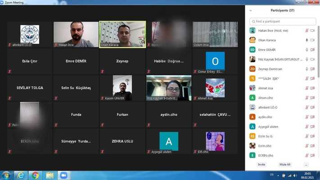Click Ayşegül uluten's camera-off icon
The height and width of the screenshot is (180, 320).
(312, 126)
